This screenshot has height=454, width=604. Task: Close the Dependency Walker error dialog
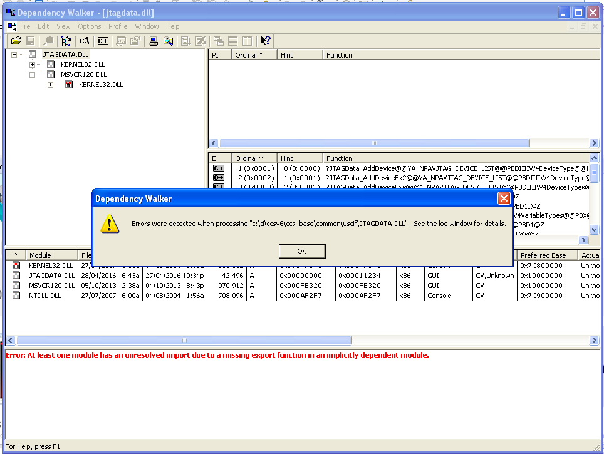504,199
